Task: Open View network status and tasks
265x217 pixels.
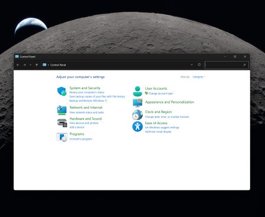Action: coord(87,112)
